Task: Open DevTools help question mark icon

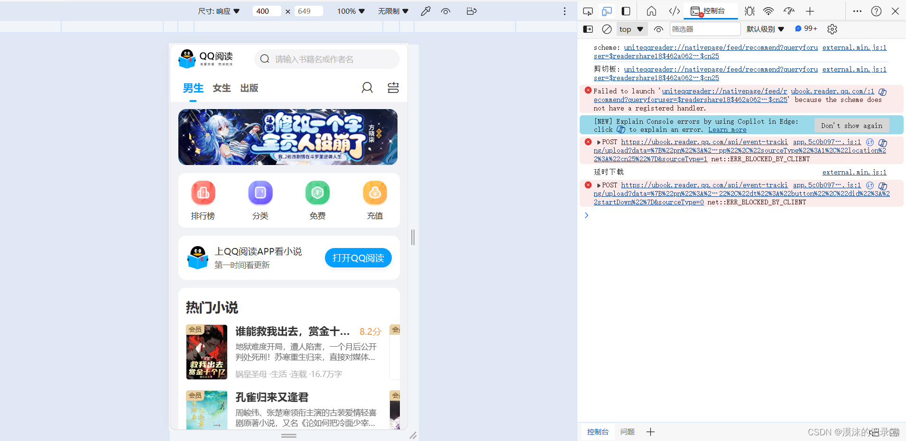Action: point(876,11)
